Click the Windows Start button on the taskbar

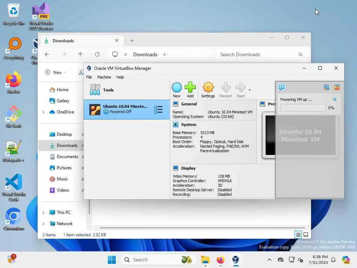[x=112, y=260]
